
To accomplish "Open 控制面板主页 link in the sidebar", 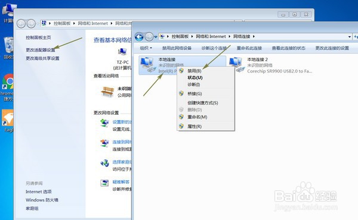I will 38,37.
